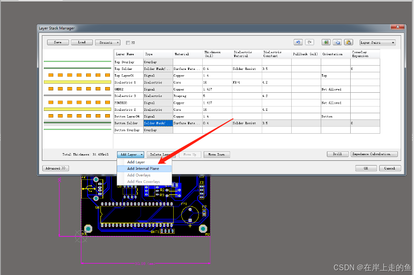
Task: Click Bottom Layer04 Bottom orientation cell
Action: [335, 117]
